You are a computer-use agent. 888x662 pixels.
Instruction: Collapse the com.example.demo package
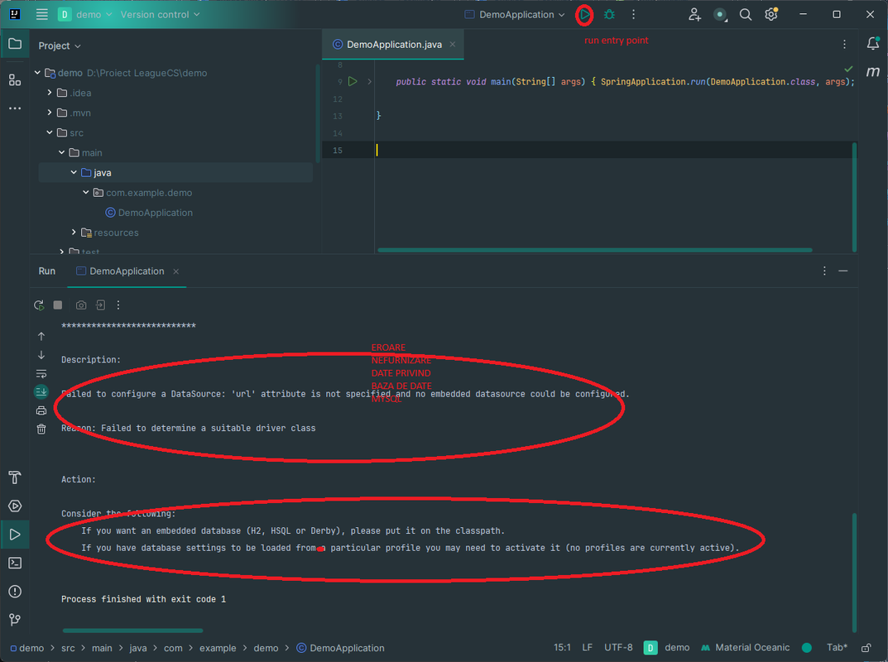coord(85,193)
